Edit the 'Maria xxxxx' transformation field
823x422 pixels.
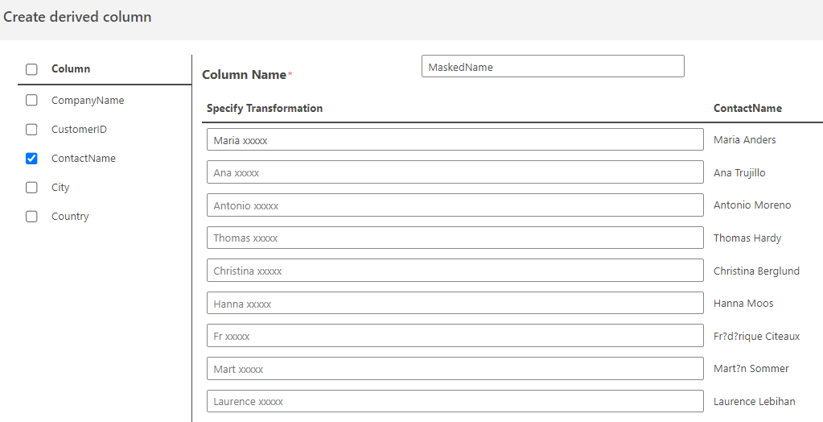455,140
